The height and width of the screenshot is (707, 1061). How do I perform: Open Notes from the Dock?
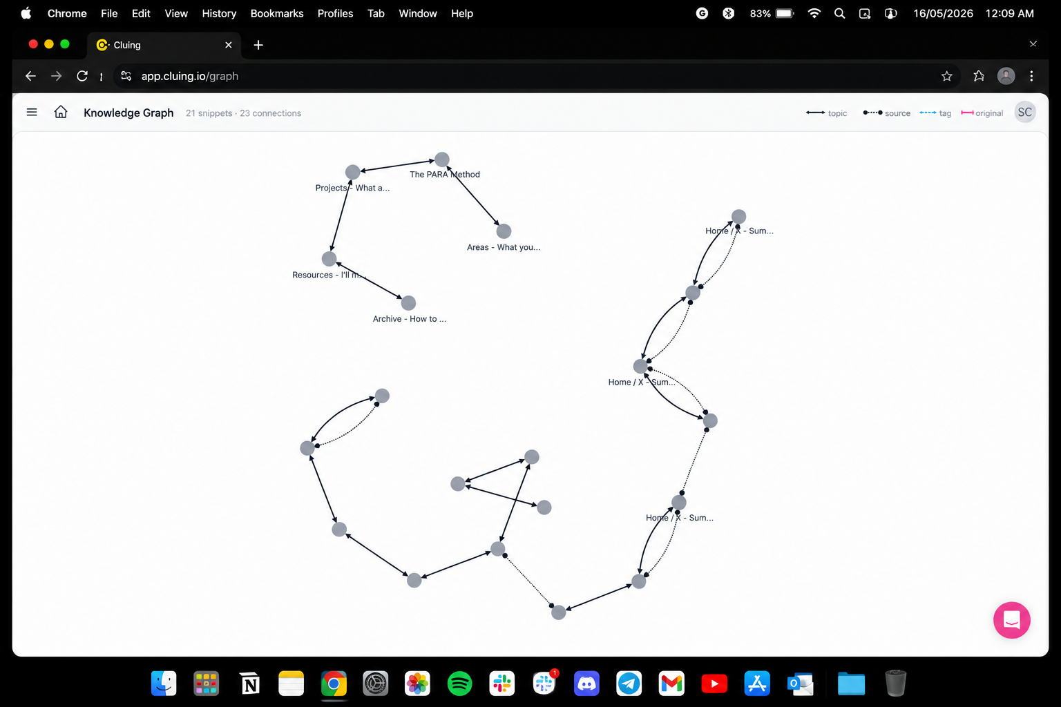[x=291, y=684]
